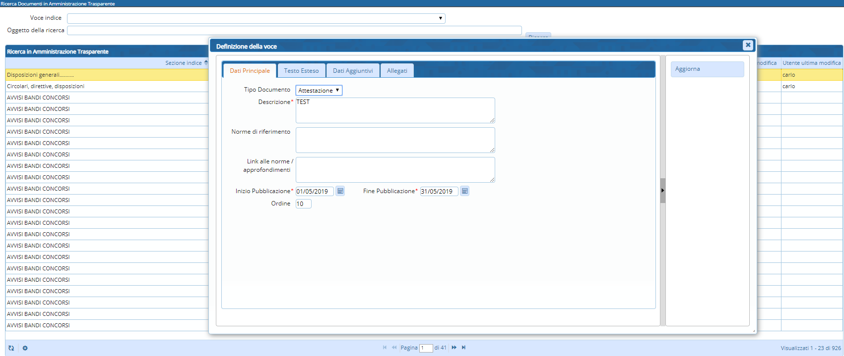Switch to the Testo Esteso tab
Viewport: 844px width, 356px height.
301,71
